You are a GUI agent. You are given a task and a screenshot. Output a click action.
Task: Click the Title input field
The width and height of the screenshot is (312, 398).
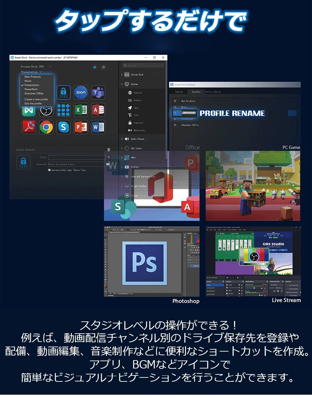77,158
